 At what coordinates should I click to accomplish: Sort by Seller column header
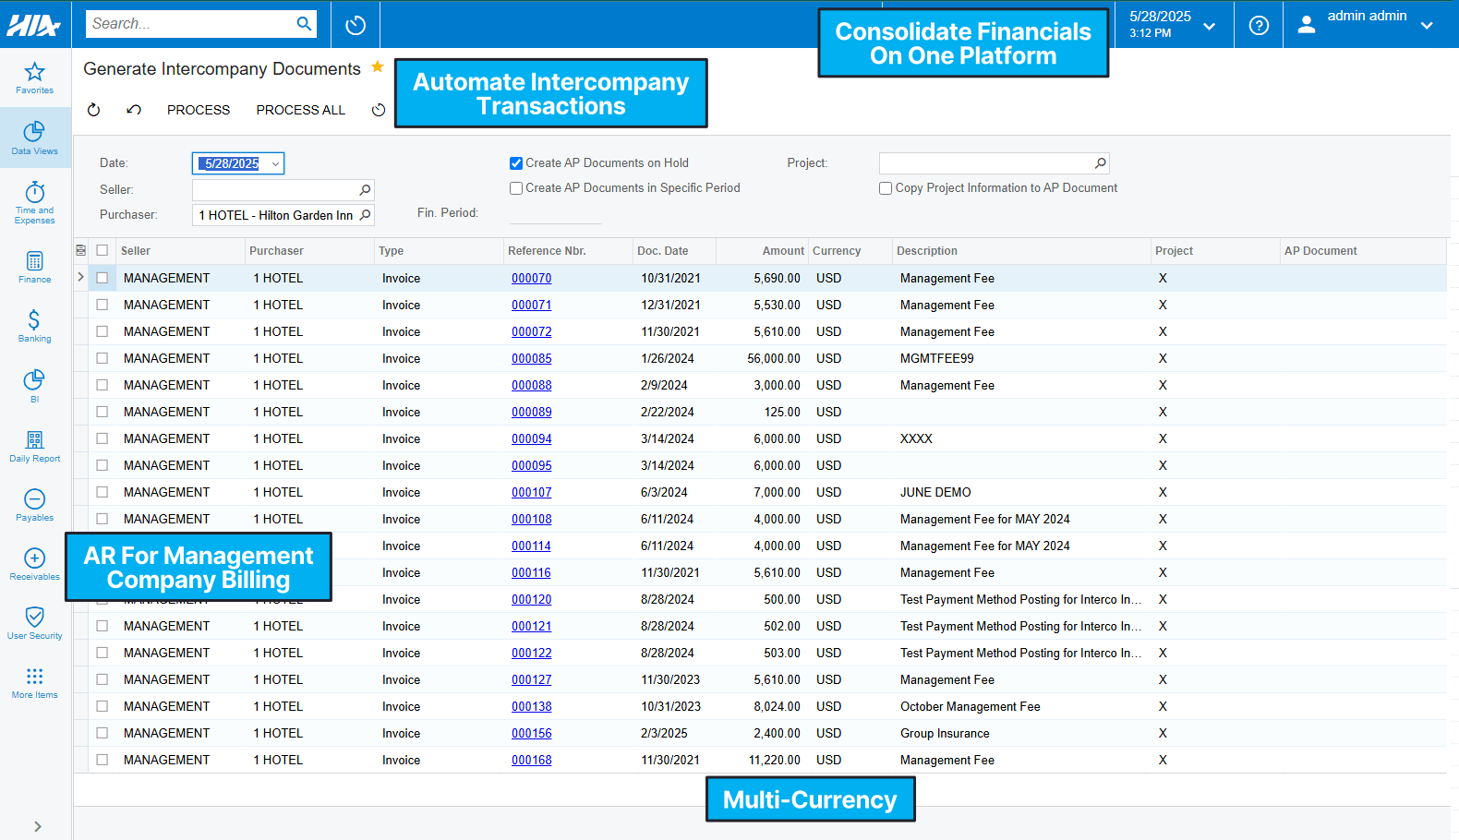[136, 251]
